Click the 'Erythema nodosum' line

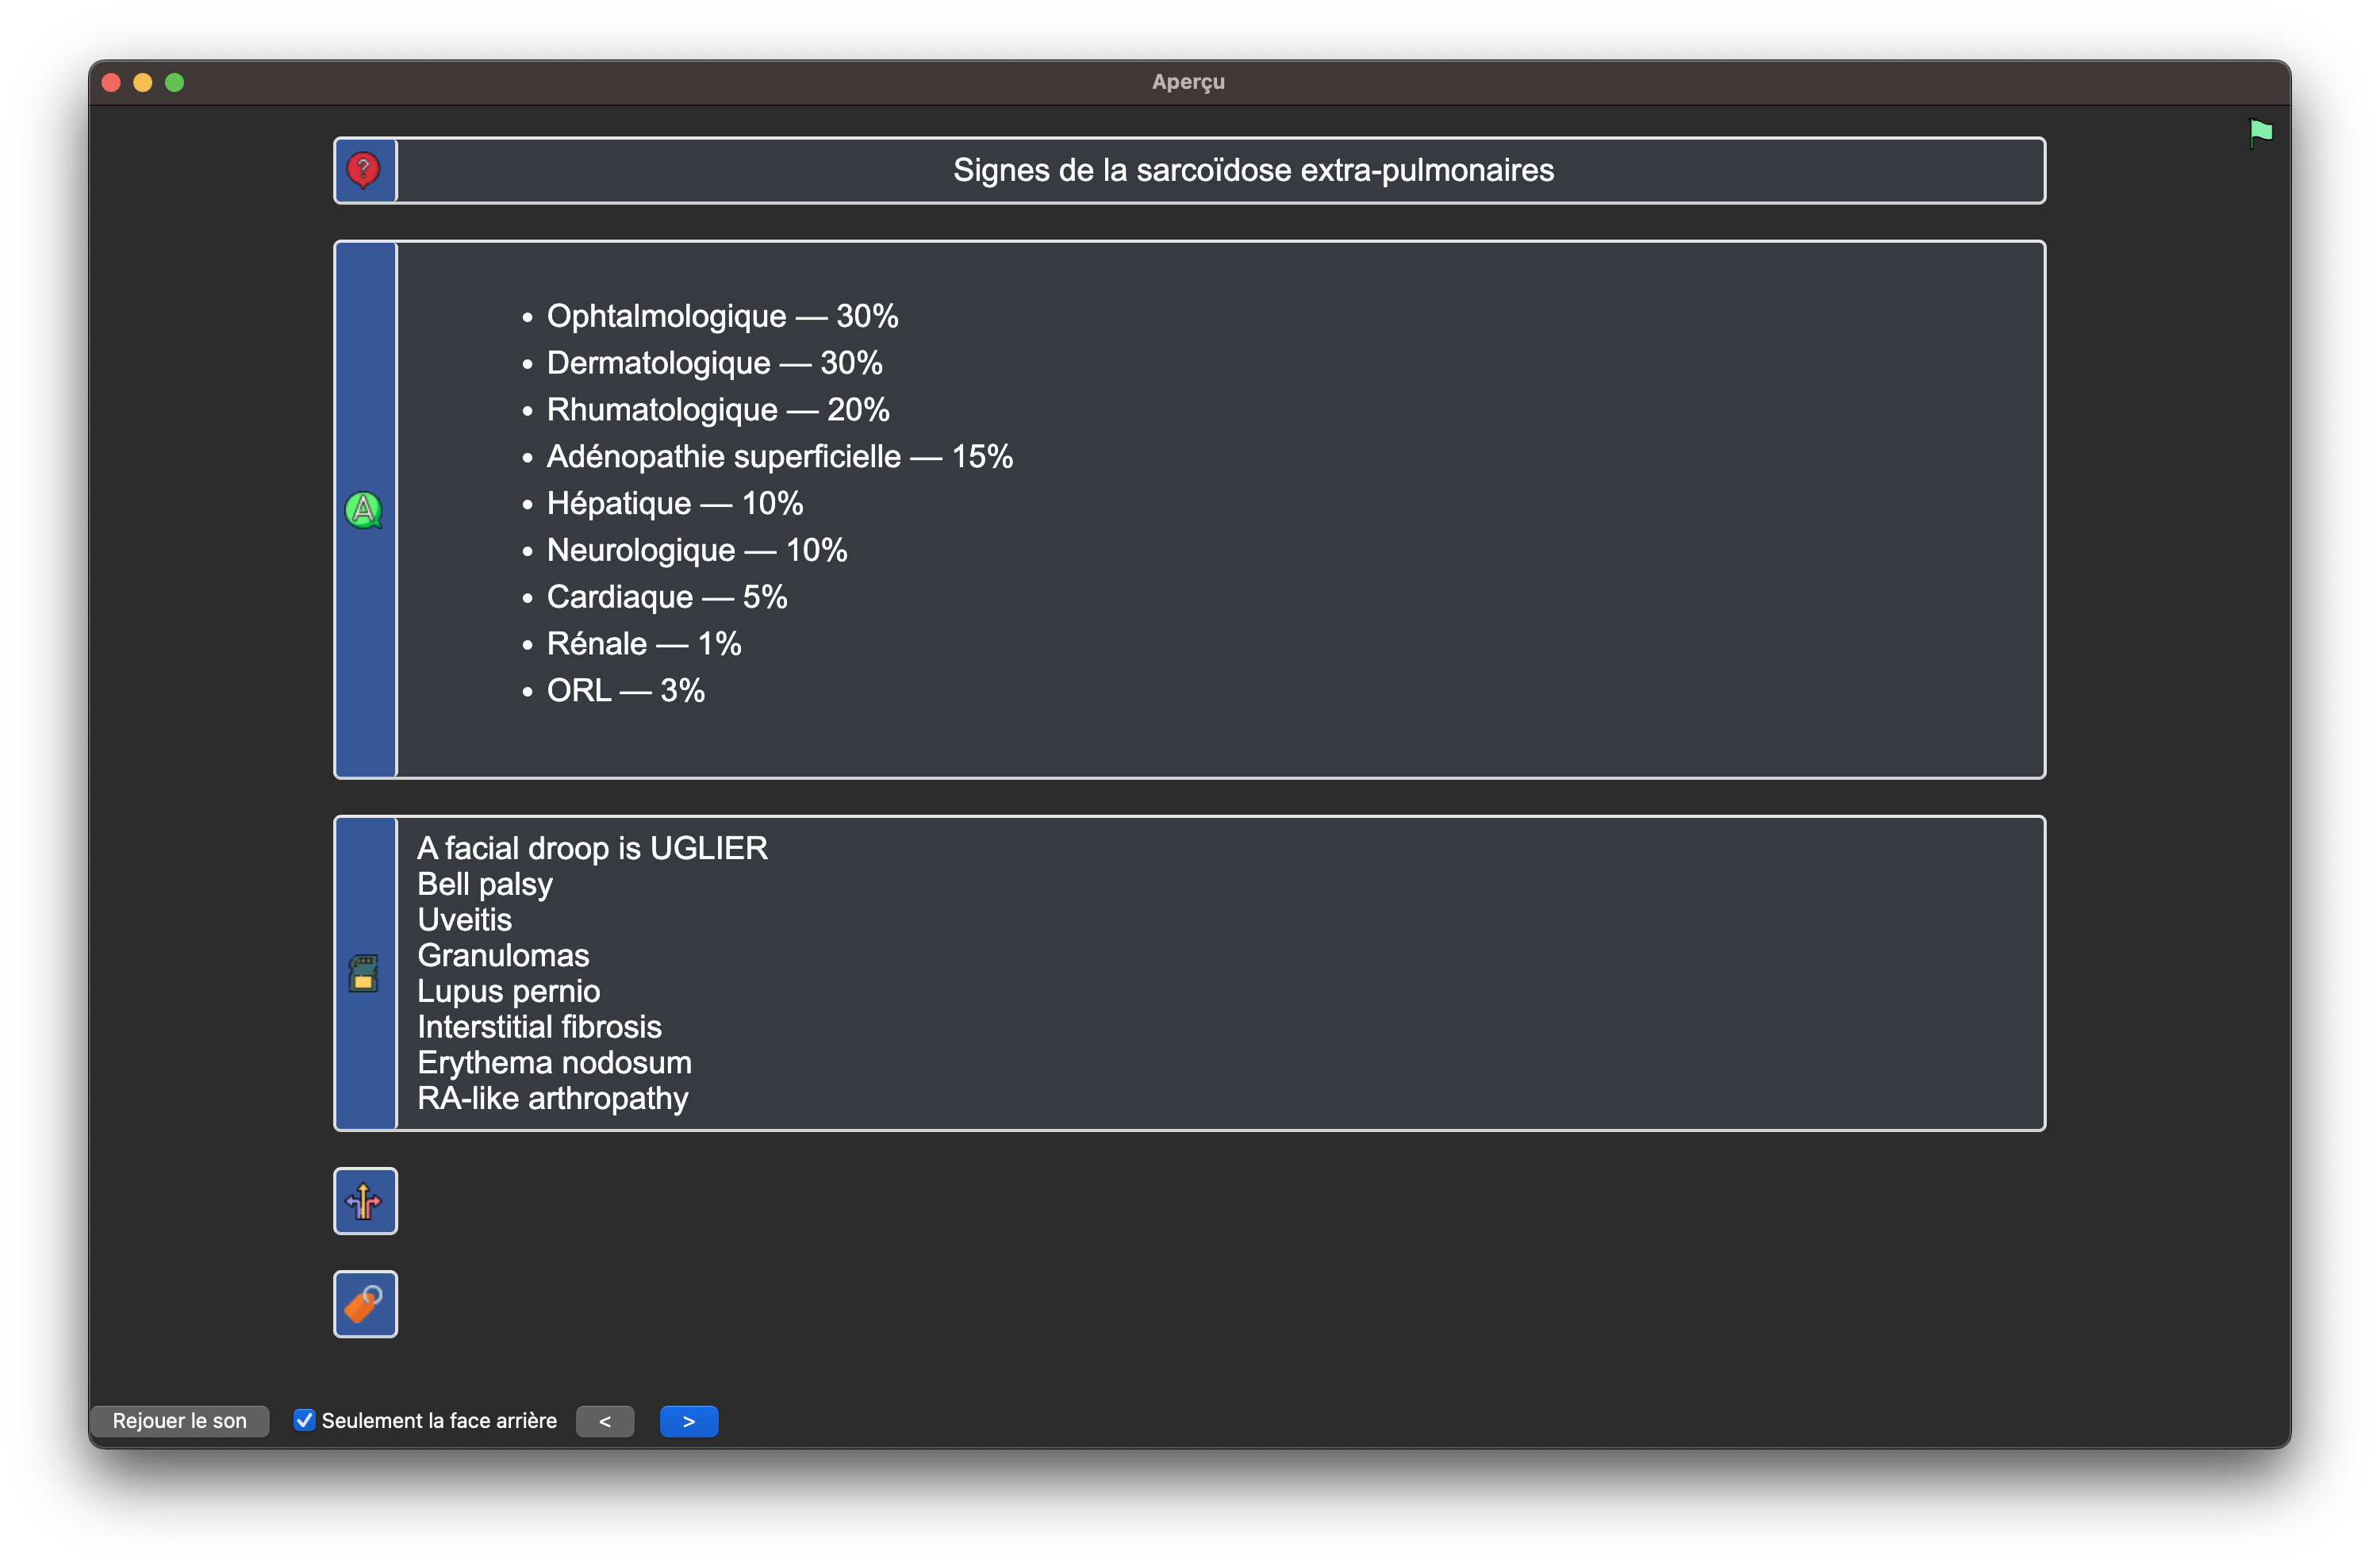pyautogui.click(x=554, y=1062)
